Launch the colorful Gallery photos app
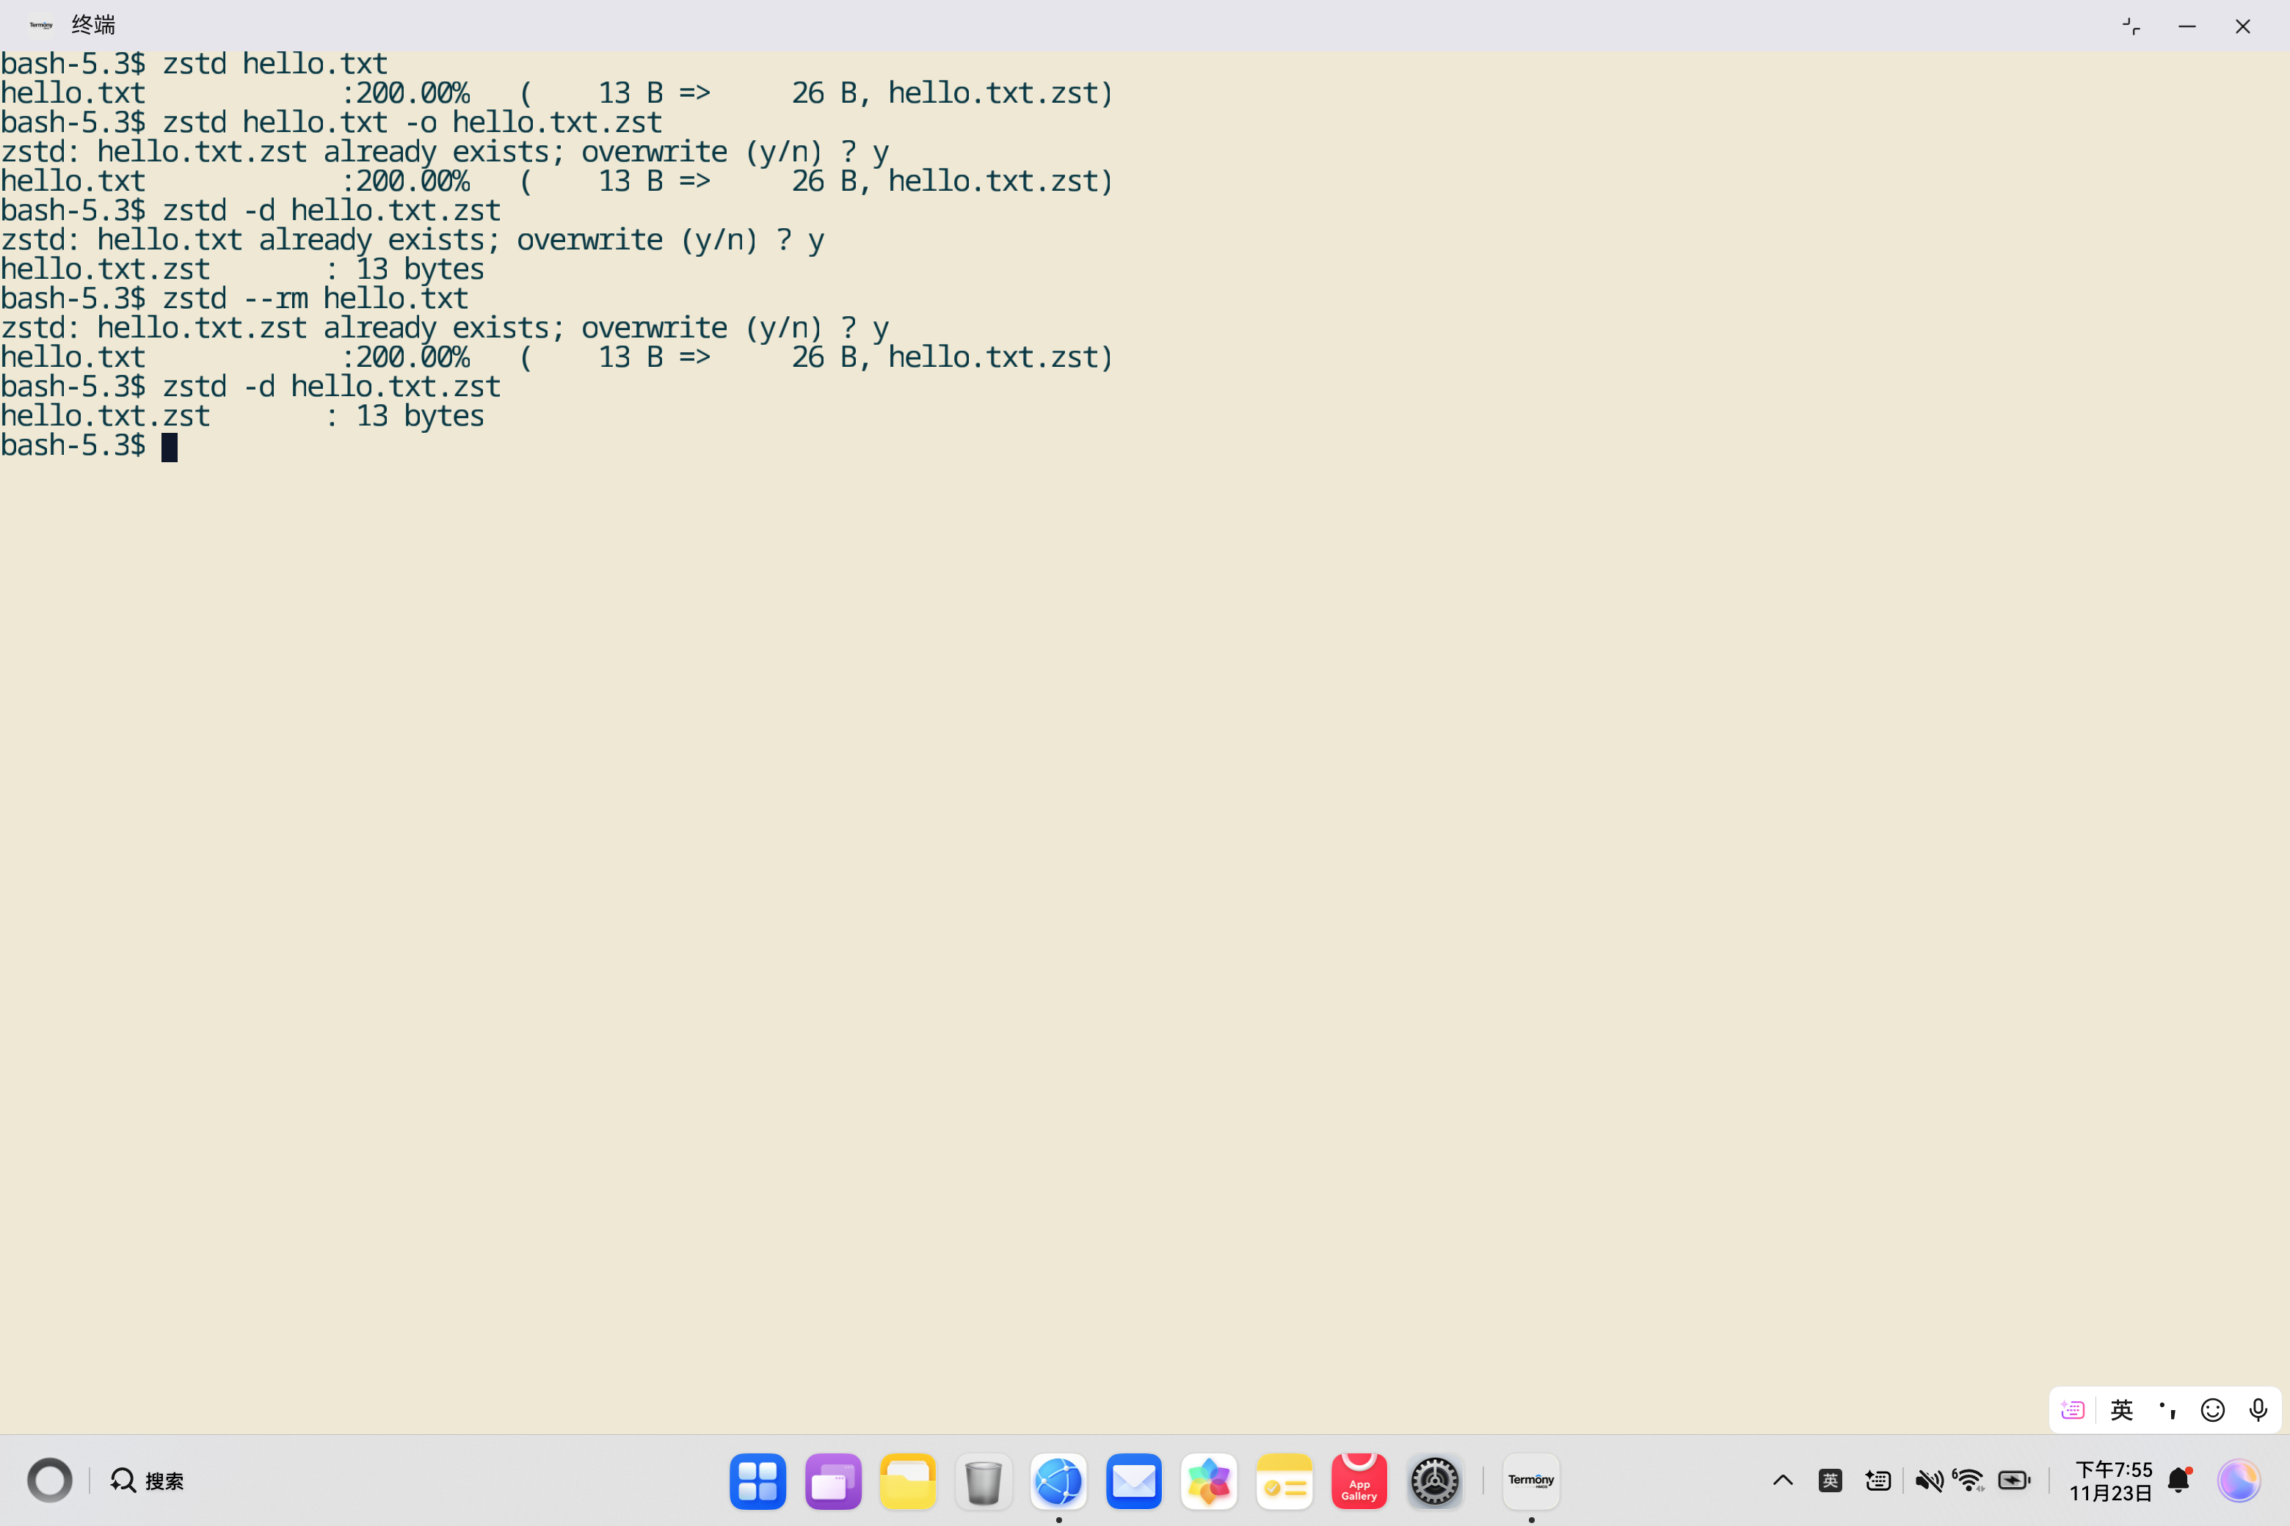Image resolution: width=2290 pixels, height=1526 pixels. 1208,1481
